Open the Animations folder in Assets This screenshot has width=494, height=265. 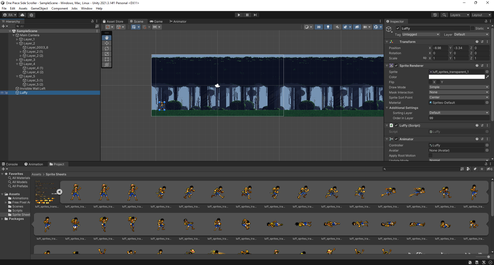(20, 198)
